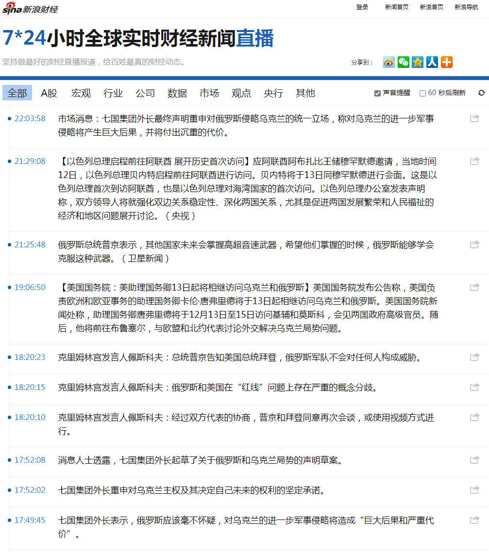Select the 全部 tab
Viewport: 489px width, 552px height.
coord(17,93)
